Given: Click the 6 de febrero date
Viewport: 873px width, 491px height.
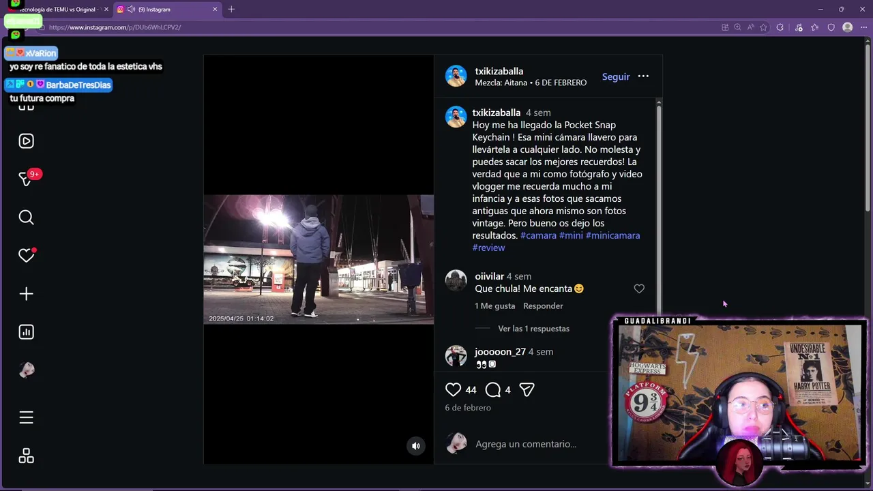Looking at the screenshot, I should pos(468,408).
